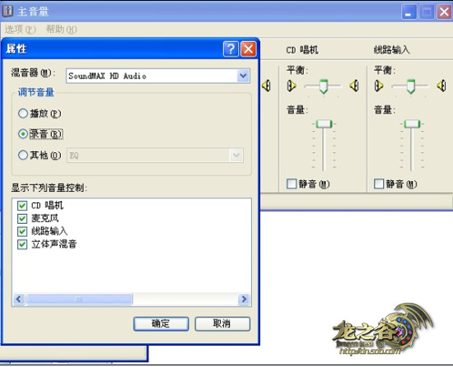Open the 选项 menu
453x367 pixels.
coord(21,30)
